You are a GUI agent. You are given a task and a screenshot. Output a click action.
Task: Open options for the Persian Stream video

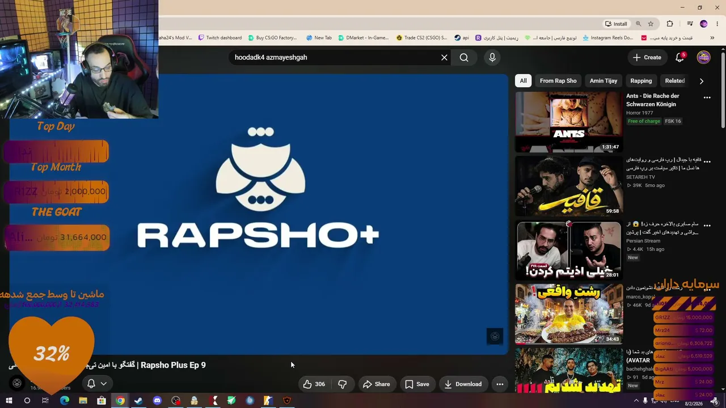point(707,226)
